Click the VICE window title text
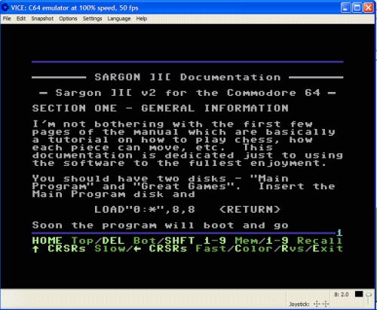The height and width of the screenshot is (310, 377). (x=75, y=8)
